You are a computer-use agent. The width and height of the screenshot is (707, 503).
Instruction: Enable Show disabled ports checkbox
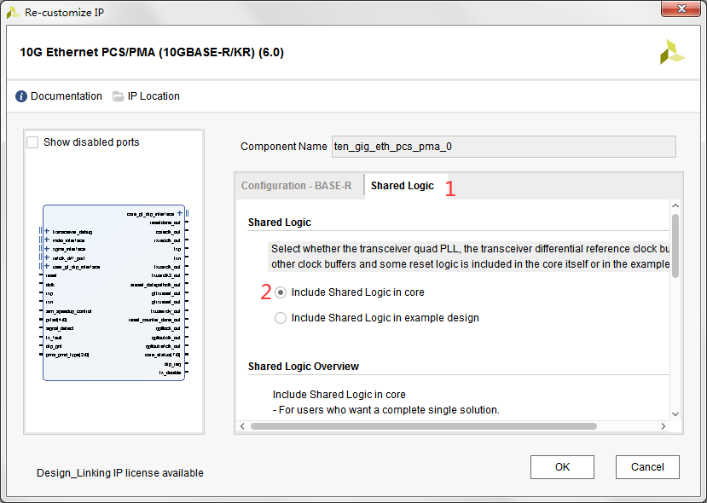(x=33, y=142)
